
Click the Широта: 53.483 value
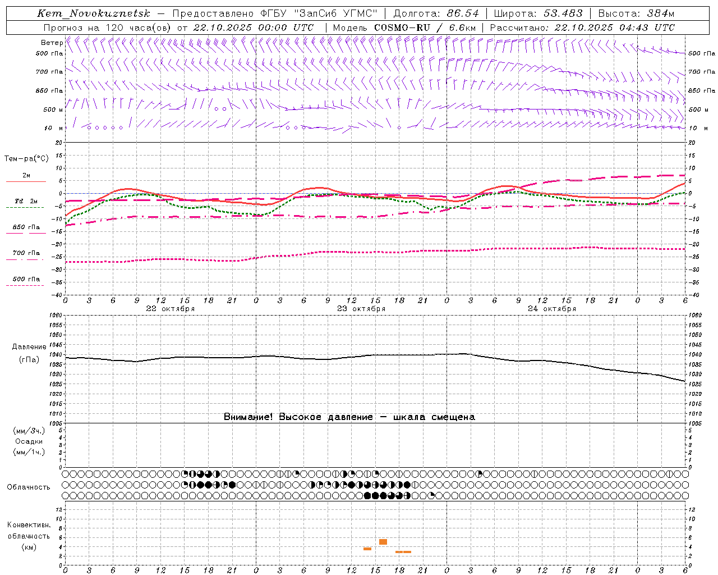[x=538, y=13]
